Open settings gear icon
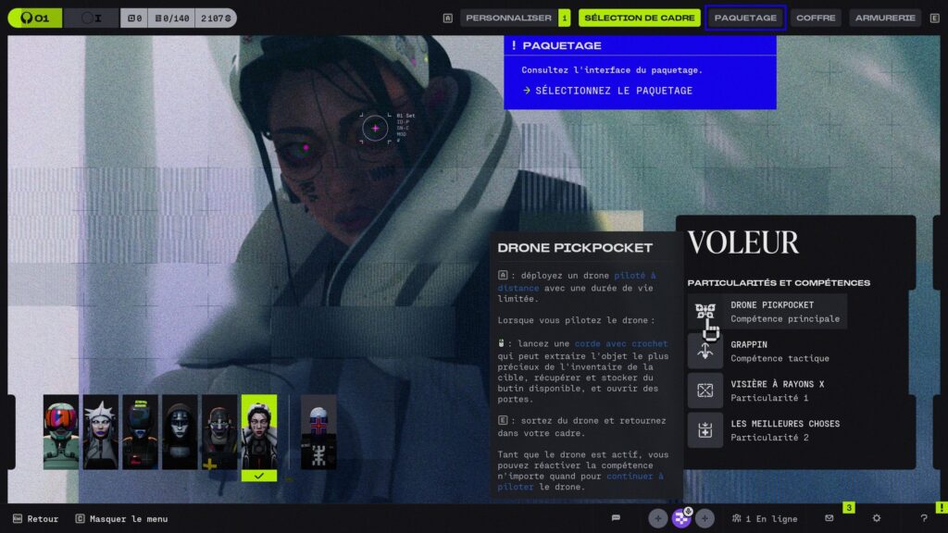 point(877,518)
